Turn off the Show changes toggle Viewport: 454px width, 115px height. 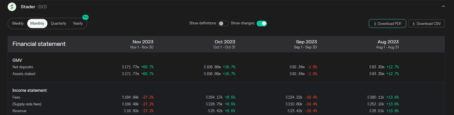coord(261,24)
